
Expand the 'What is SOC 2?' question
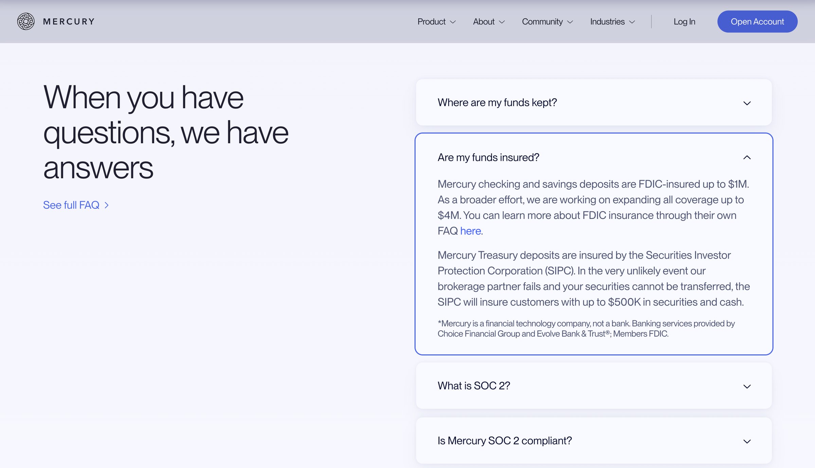click(x=594, y=386)
